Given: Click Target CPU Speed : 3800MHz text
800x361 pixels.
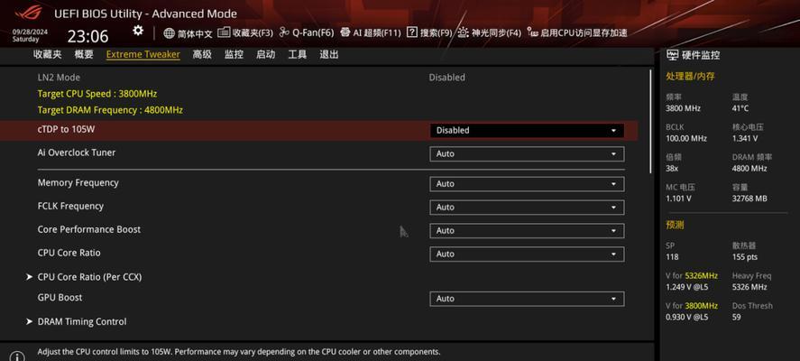Looking at the screenshot, I should coord(97,94).
